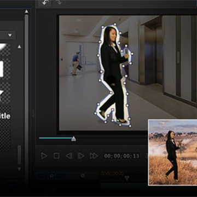Start playback with the Play button
Screen dimensions: 197x197
coord(44,156)
